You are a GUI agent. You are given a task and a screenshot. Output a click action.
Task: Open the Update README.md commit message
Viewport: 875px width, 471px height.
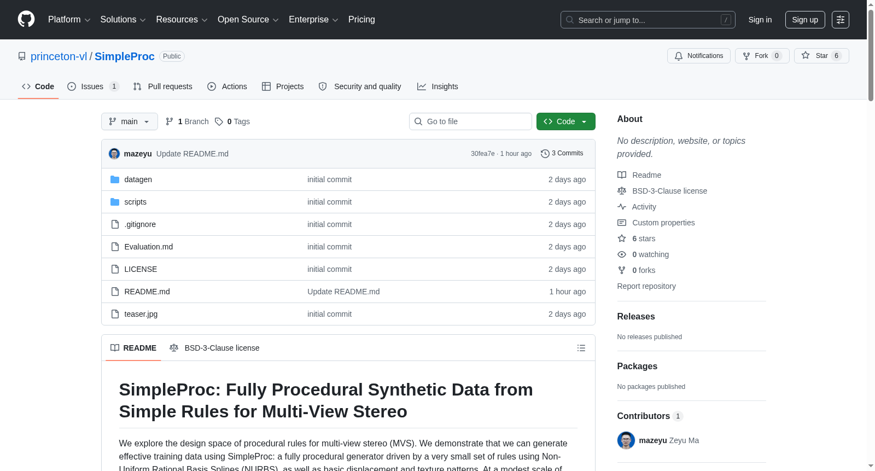(x=192, y=154)
